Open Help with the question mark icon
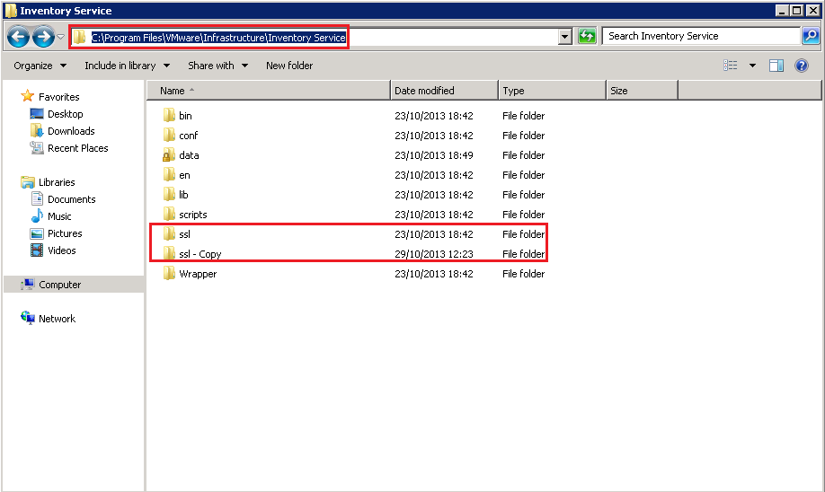The width and height of the screenshot is (825, 492). [802, 66]
